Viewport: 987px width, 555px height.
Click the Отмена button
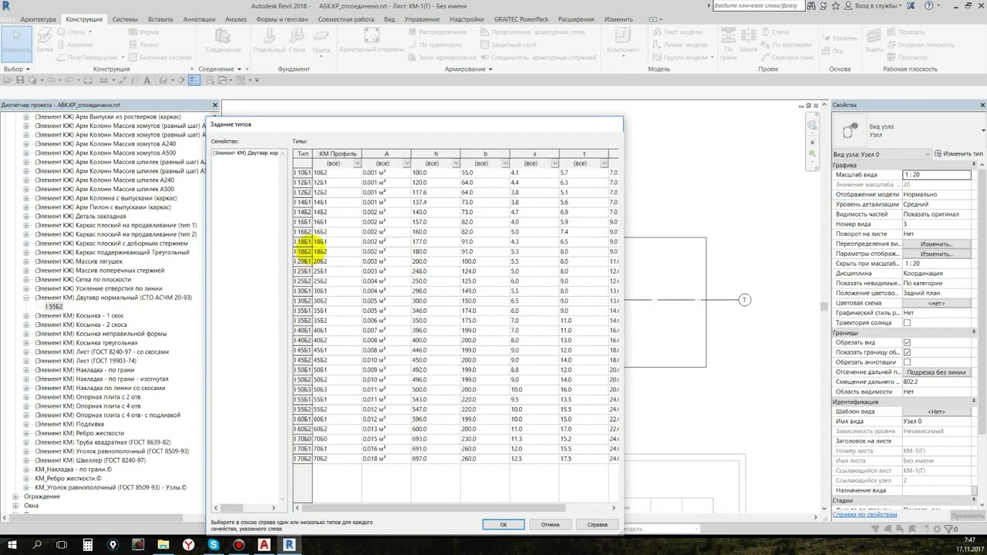550,524
